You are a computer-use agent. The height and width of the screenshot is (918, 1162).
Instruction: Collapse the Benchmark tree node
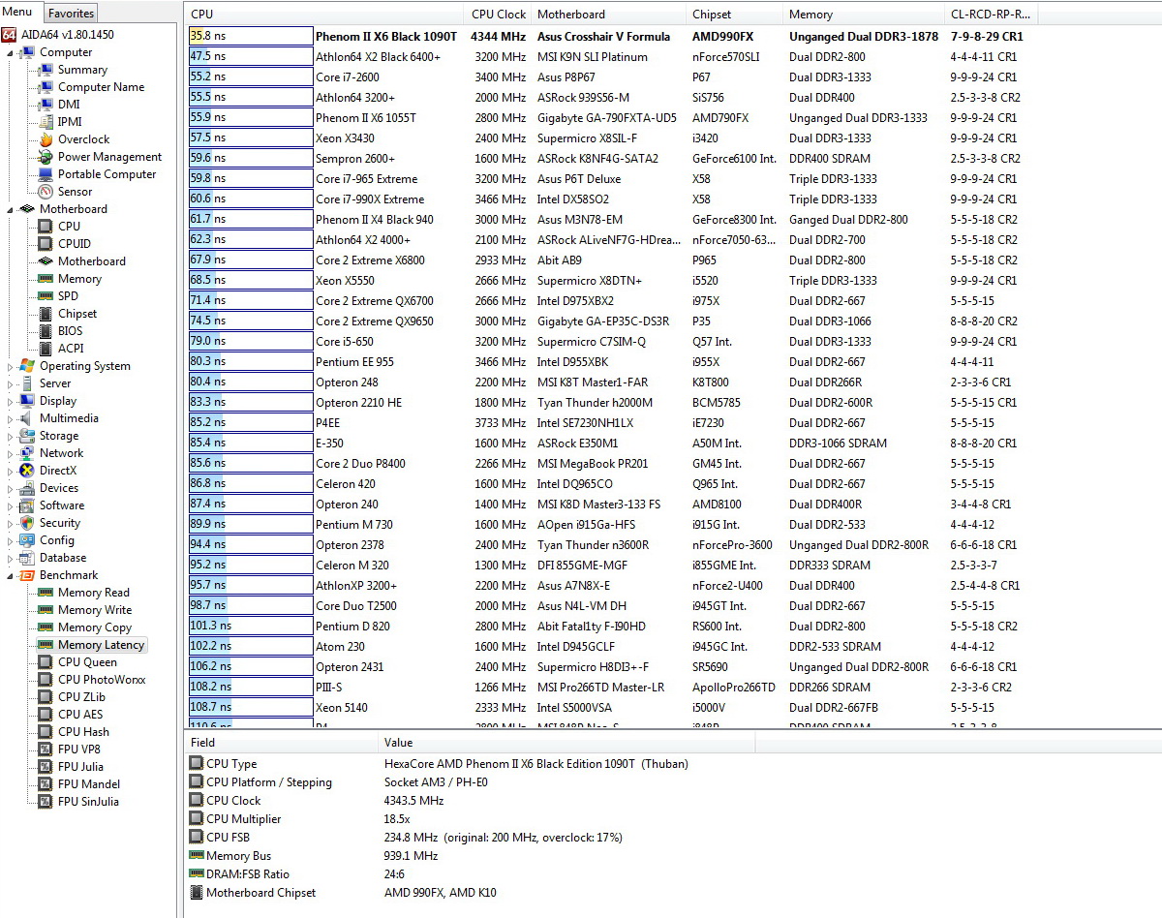coord(11,575)
